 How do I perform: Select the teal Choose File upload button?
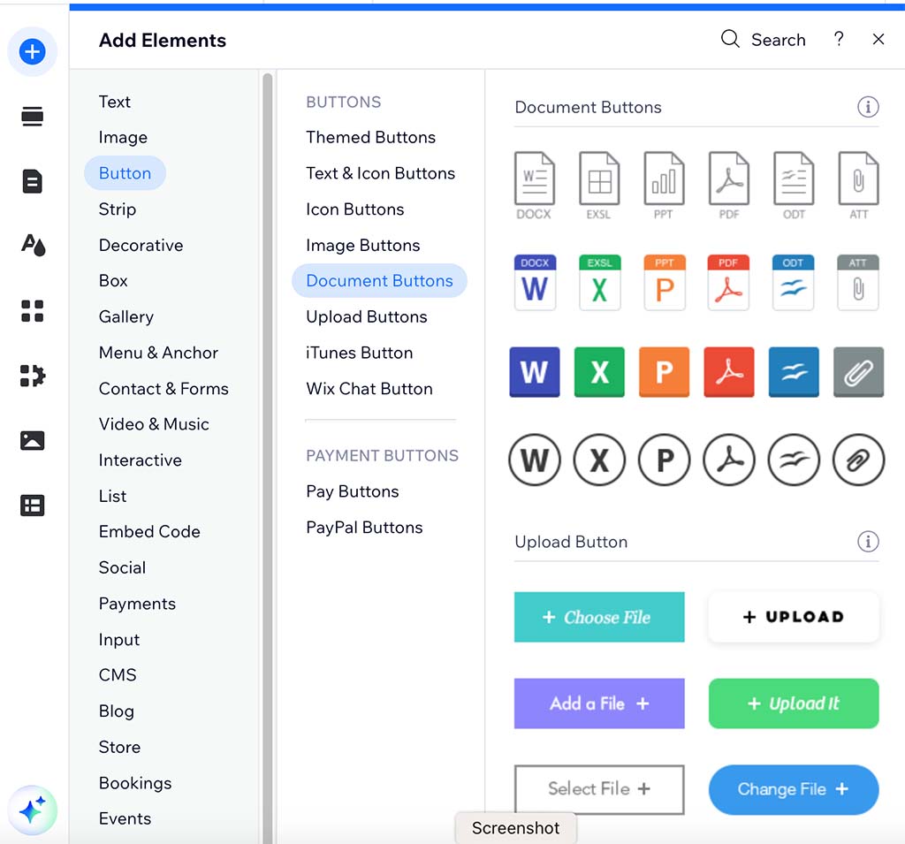pos(599,617)
